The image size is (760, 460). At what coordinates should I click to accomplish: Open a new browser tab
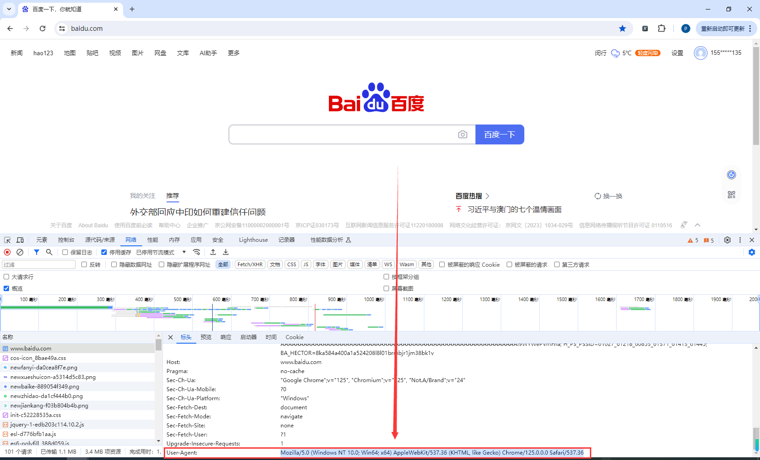132,9
